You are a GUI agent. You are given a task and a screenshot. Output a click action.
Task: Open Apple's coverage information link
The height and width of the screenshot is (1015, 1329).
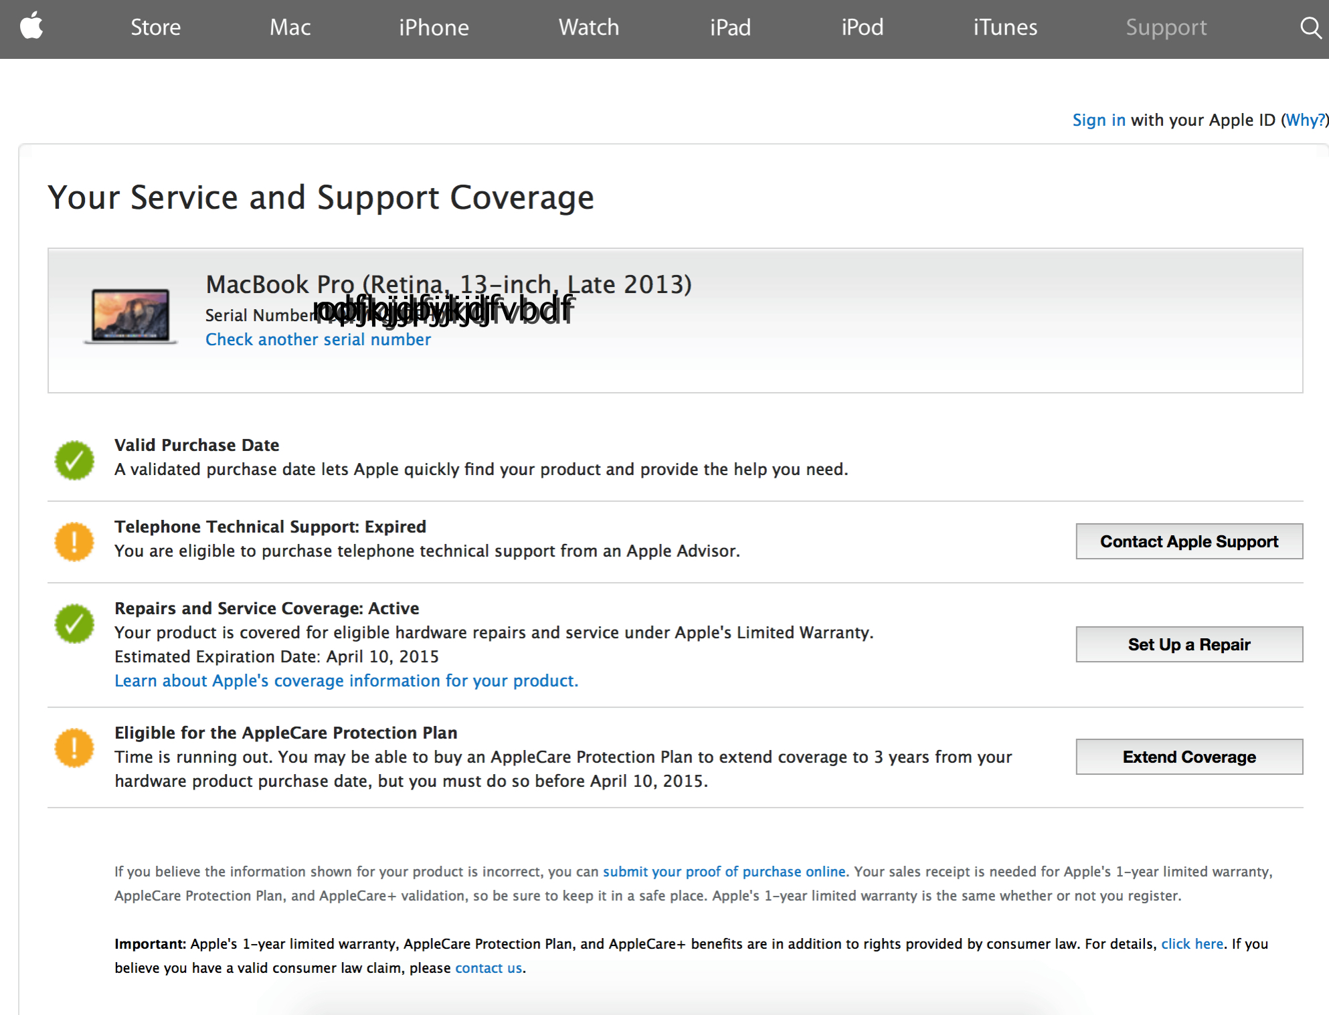346,680
